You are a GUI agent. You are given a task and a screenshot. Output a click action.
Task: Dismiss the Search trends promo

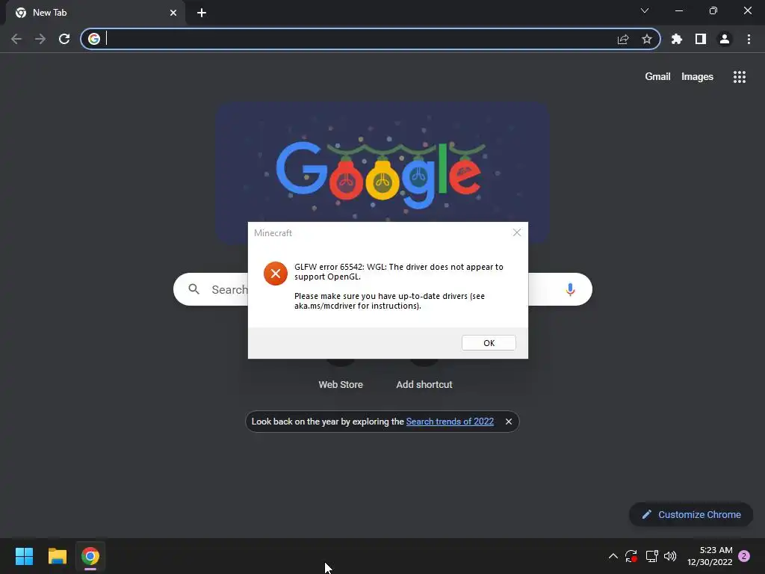pos(508,422)
